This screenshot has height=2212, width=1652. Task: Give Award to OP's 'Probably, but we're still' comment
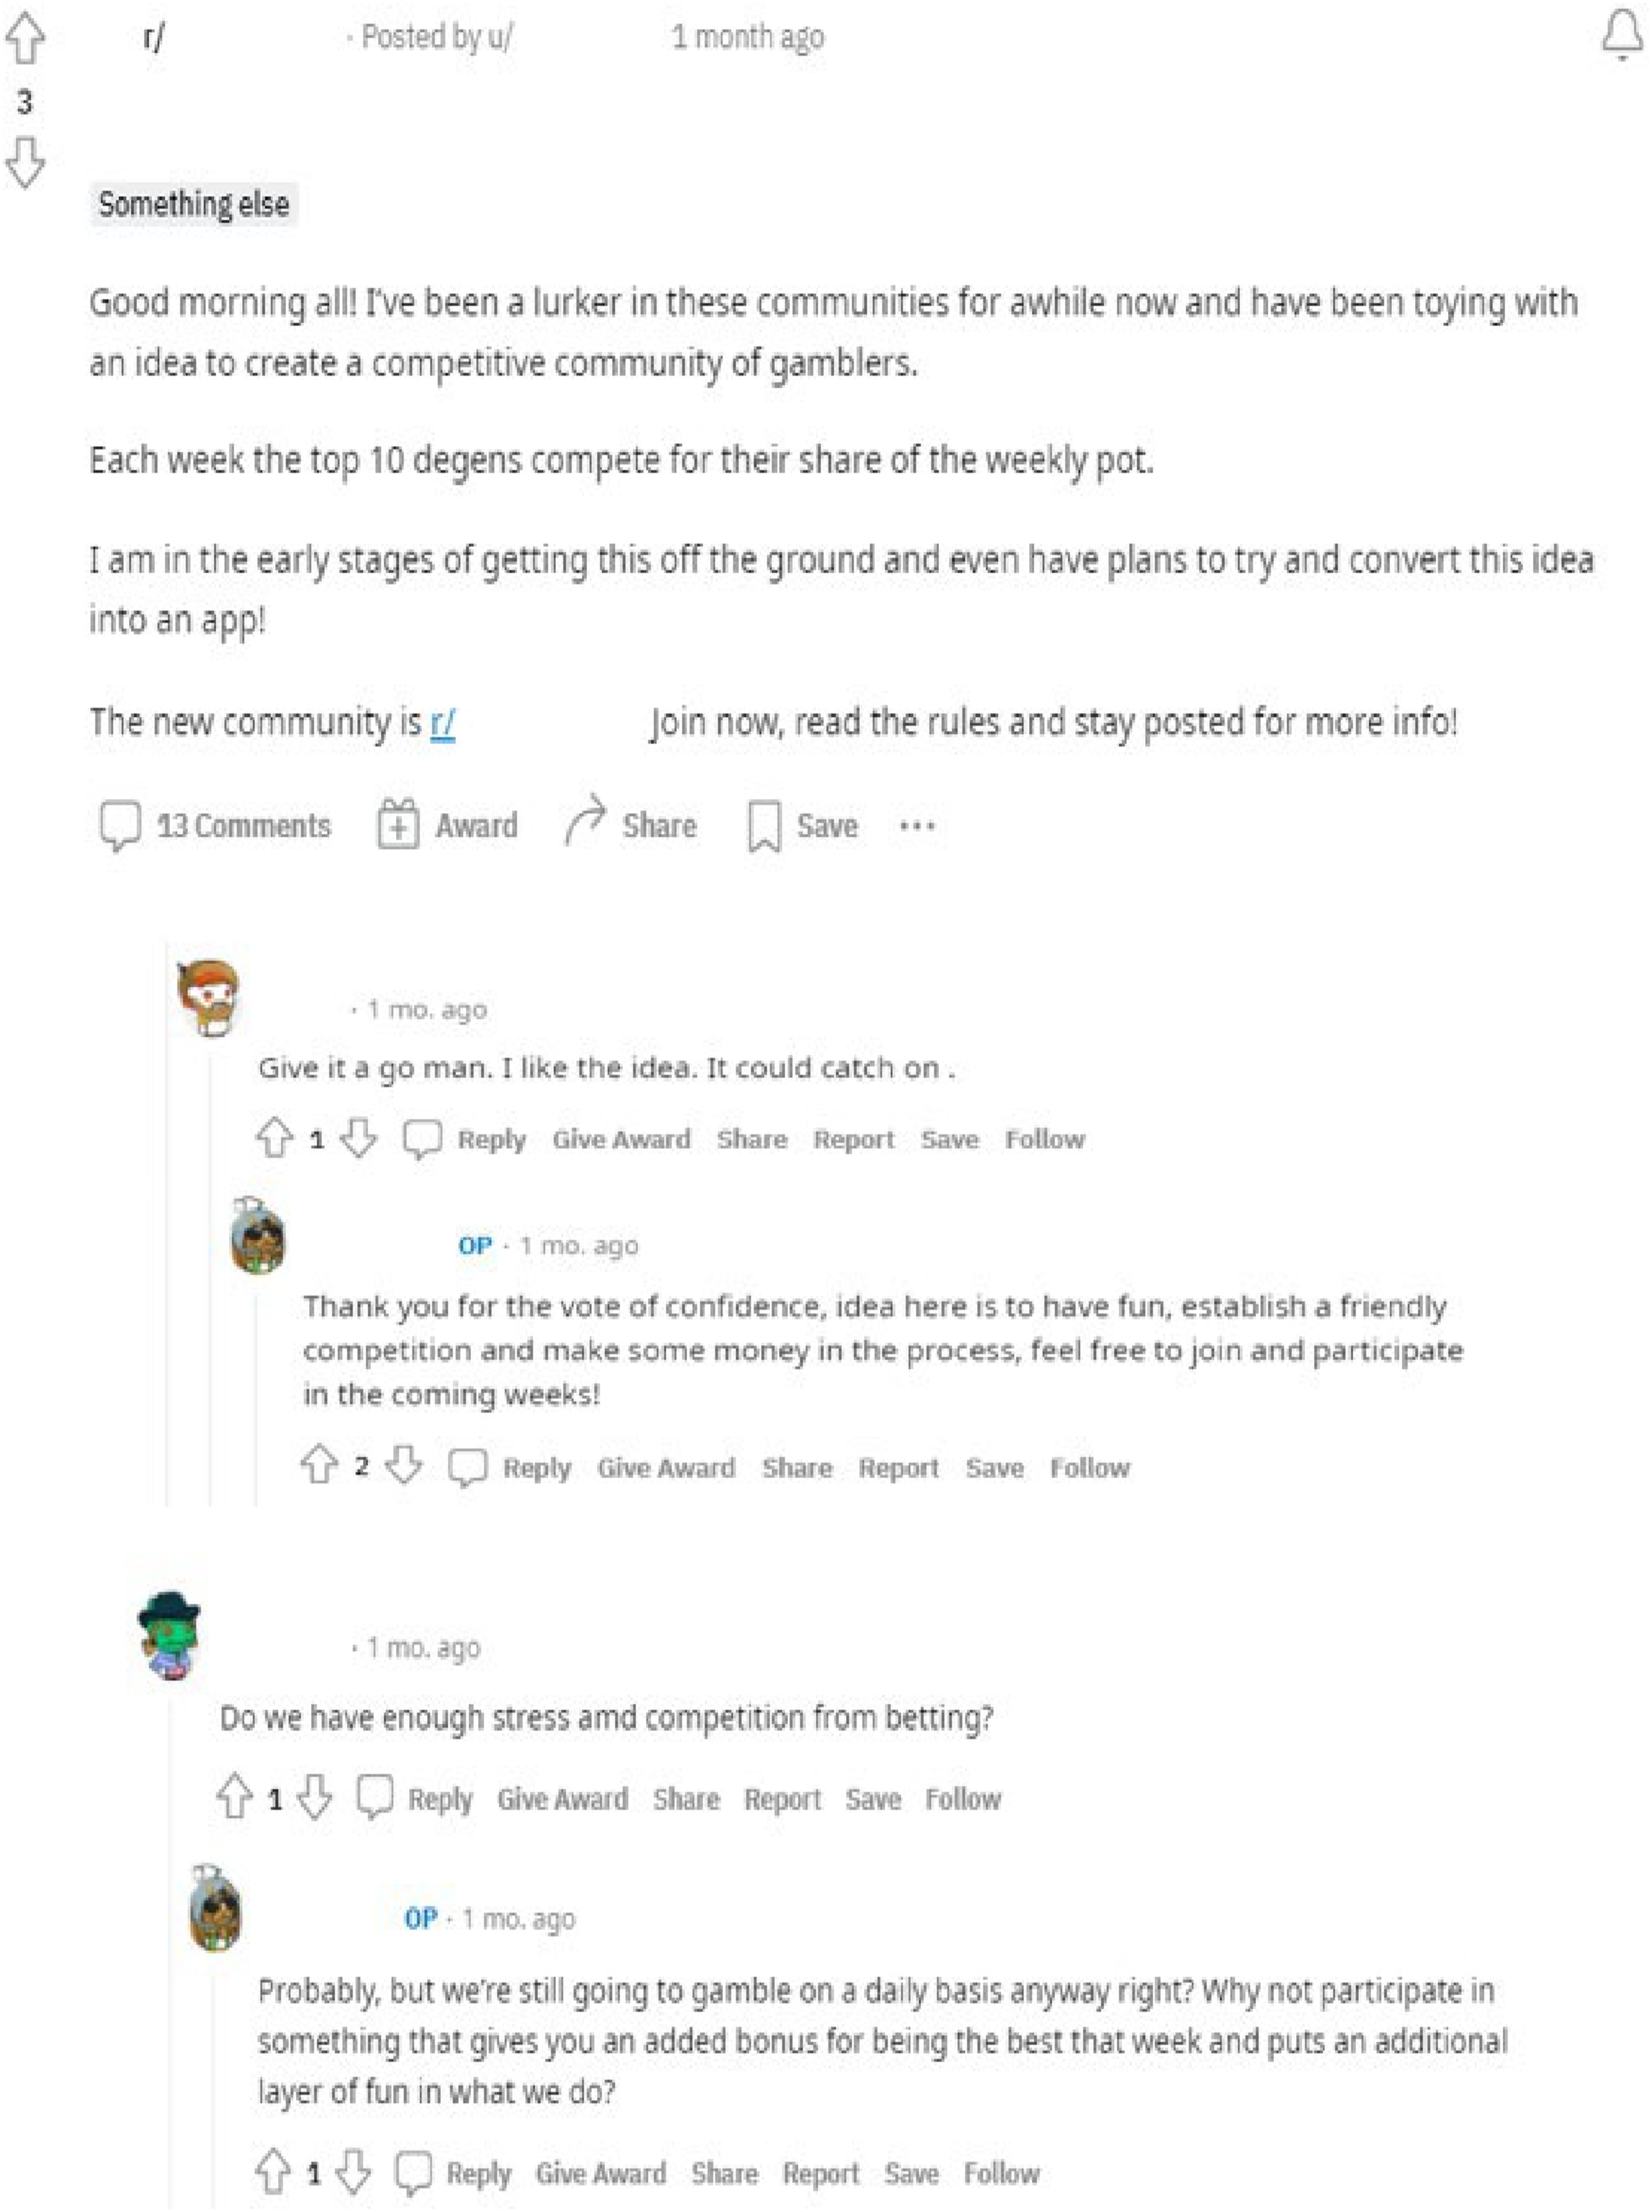600,2173
